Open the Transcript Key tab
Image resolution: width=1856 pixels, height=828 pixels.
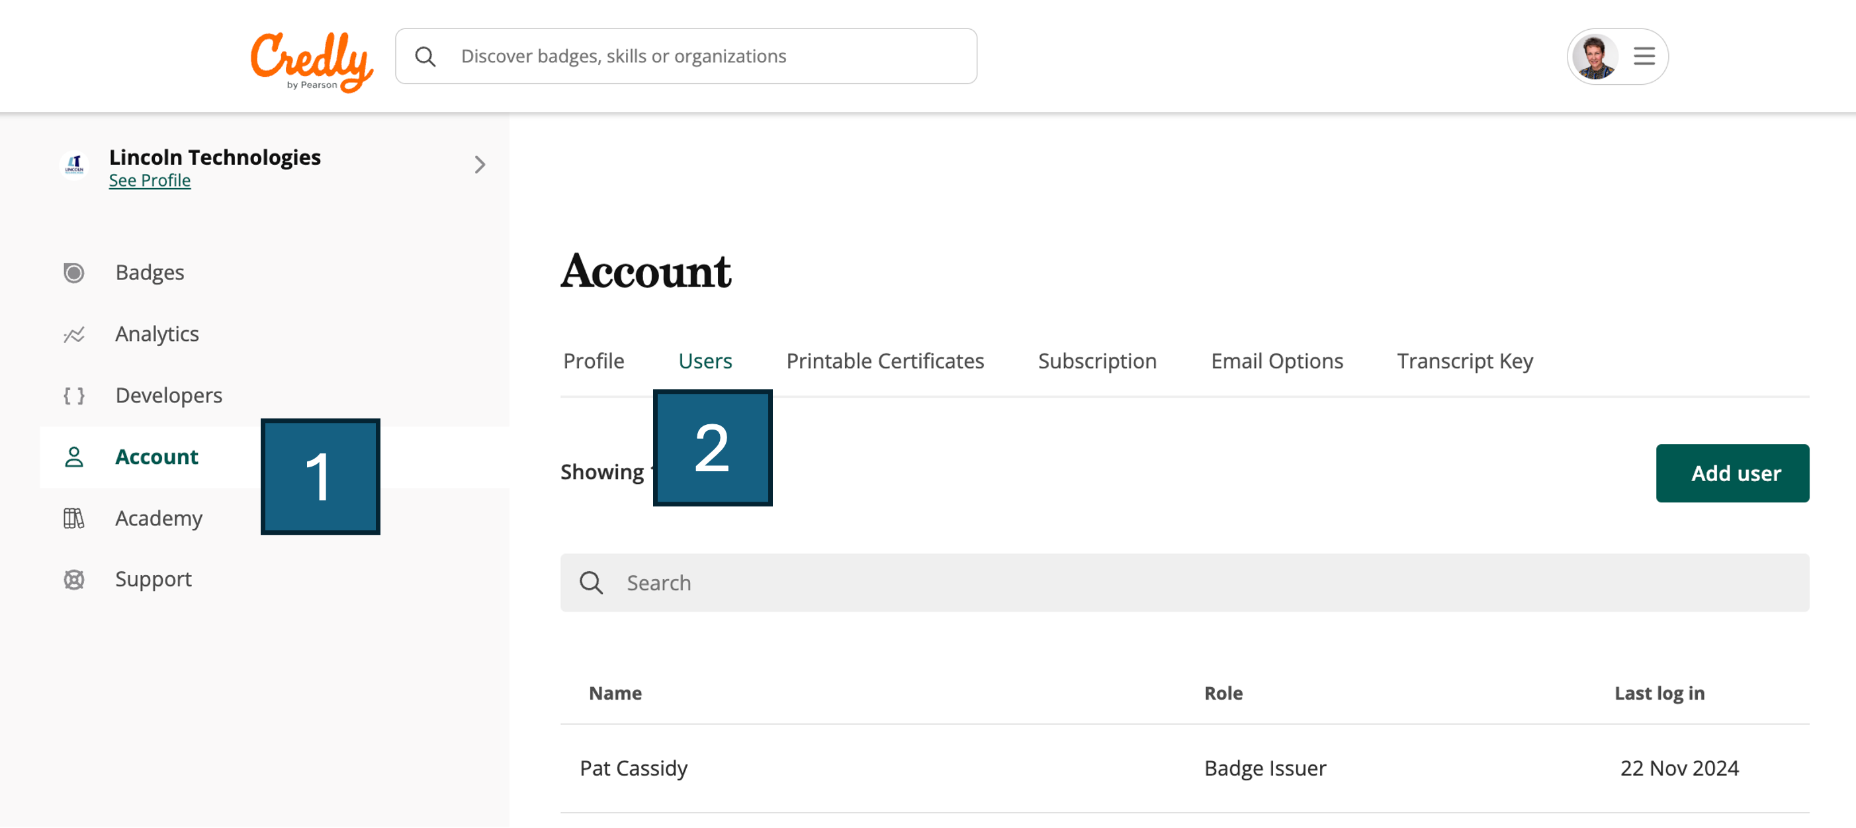1465,361
